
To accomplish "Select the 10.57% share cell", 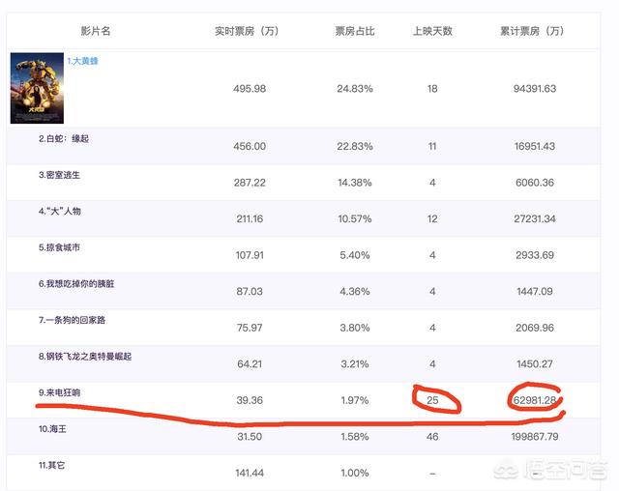I will 355,218.
